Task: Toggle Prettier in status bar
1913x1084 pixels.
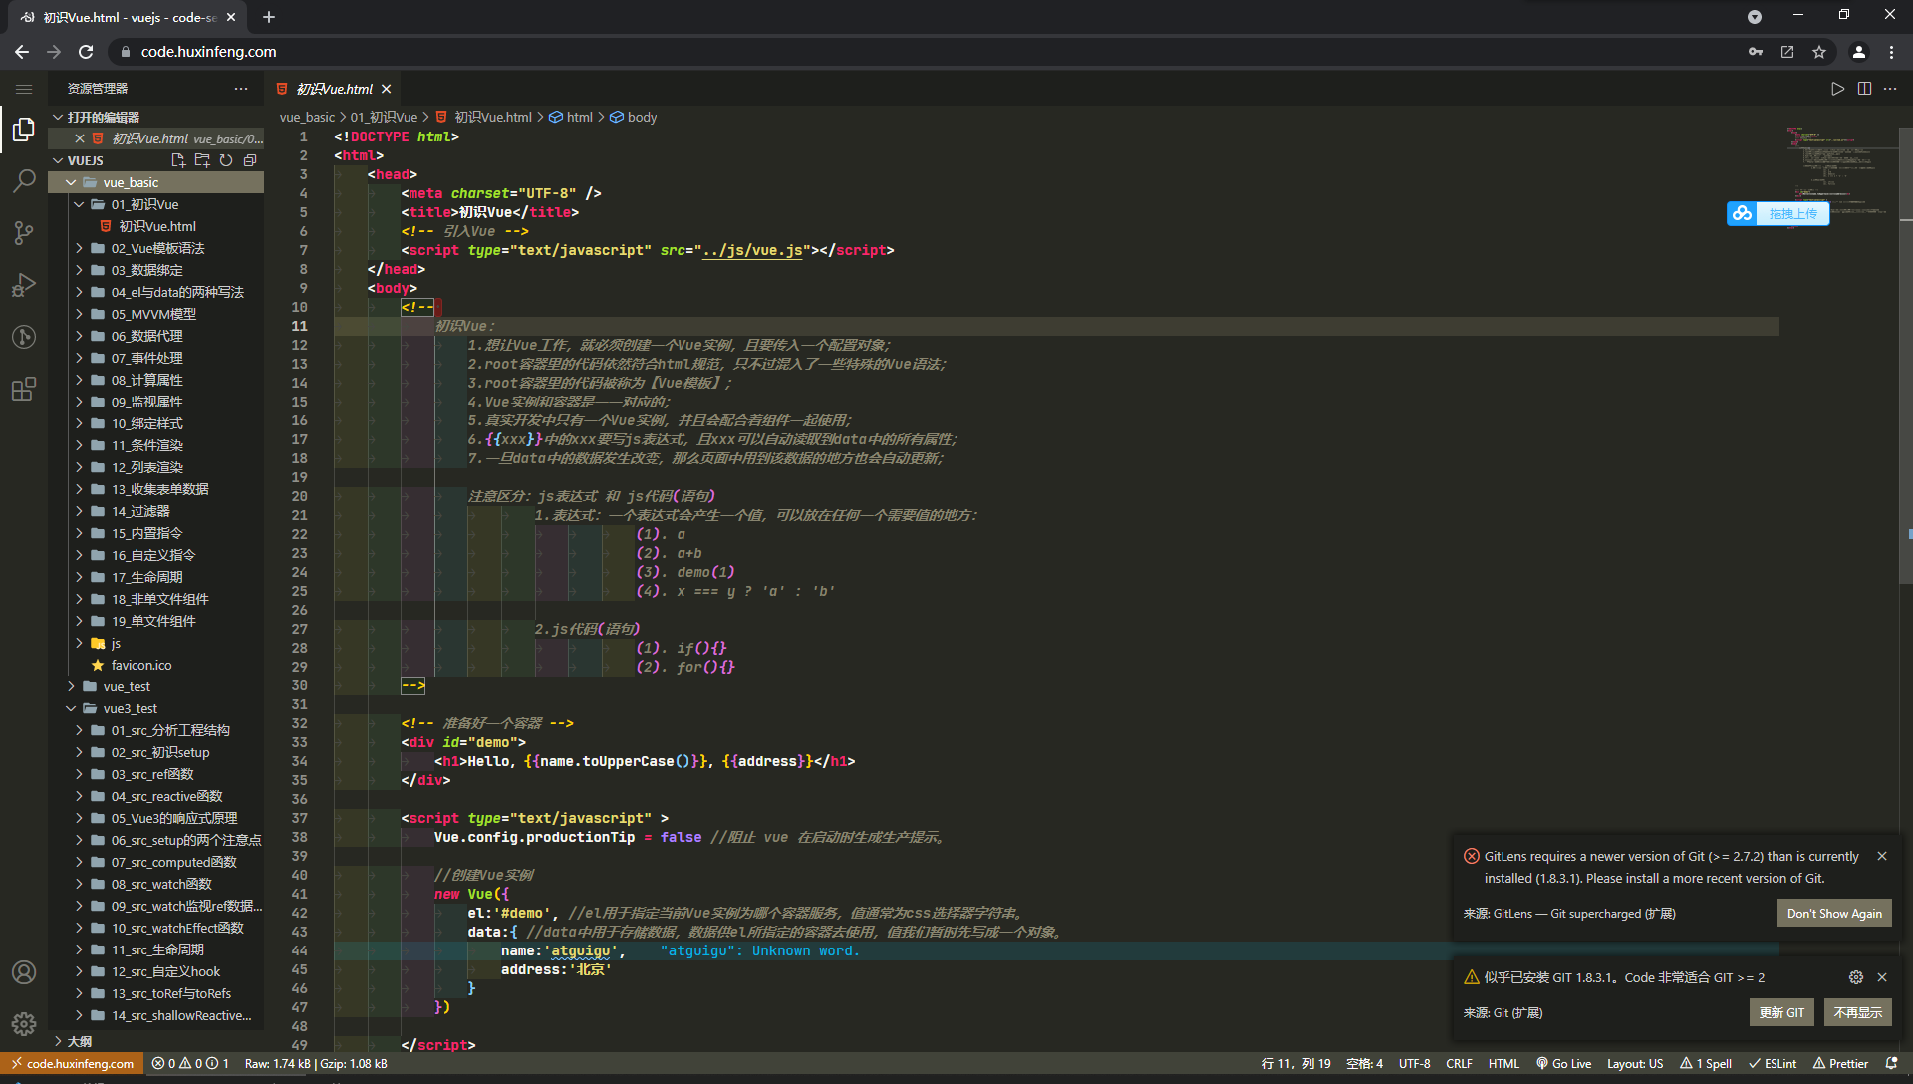Action: pos(1840,1064)
